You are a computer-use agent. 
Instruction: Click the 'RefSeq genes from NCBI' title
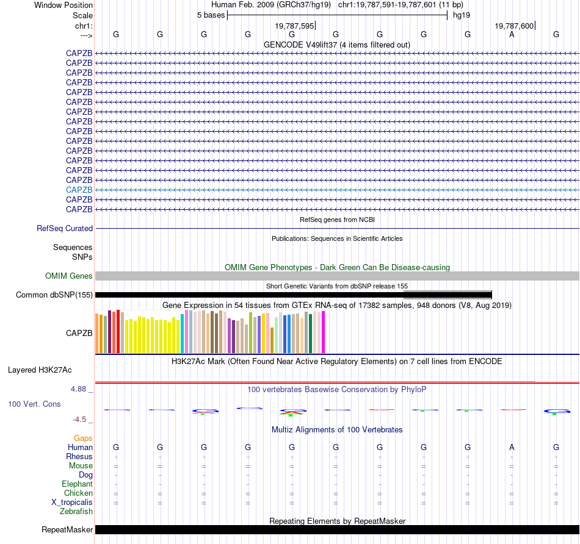point(337,220)
